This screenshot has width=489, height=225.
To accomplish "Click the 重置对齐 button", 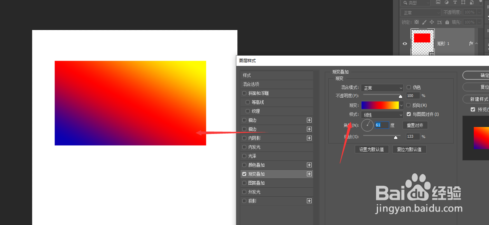I will click(x=415, y=125).
